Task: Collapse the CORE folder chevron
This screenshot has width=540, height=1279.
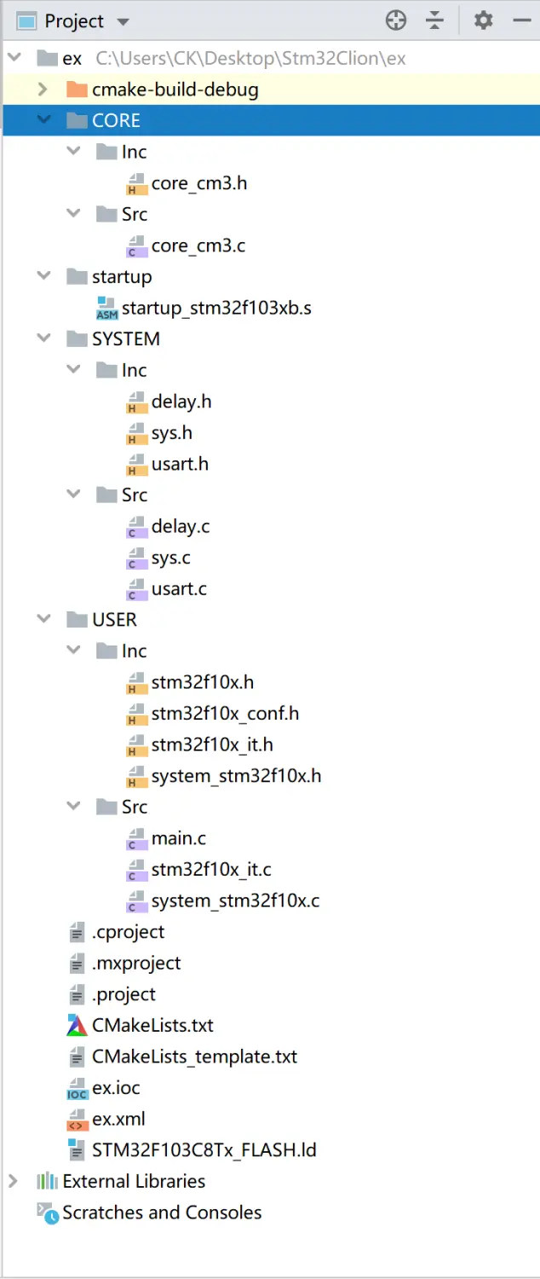Action: 43,121
